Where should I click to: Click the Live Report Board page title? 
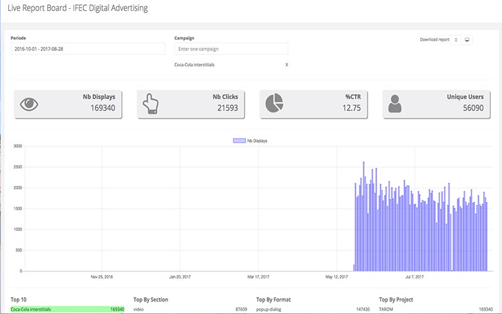(77, 8)
